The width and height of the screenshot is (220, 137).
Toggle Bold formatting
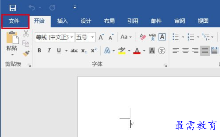(x=39, y=51)
